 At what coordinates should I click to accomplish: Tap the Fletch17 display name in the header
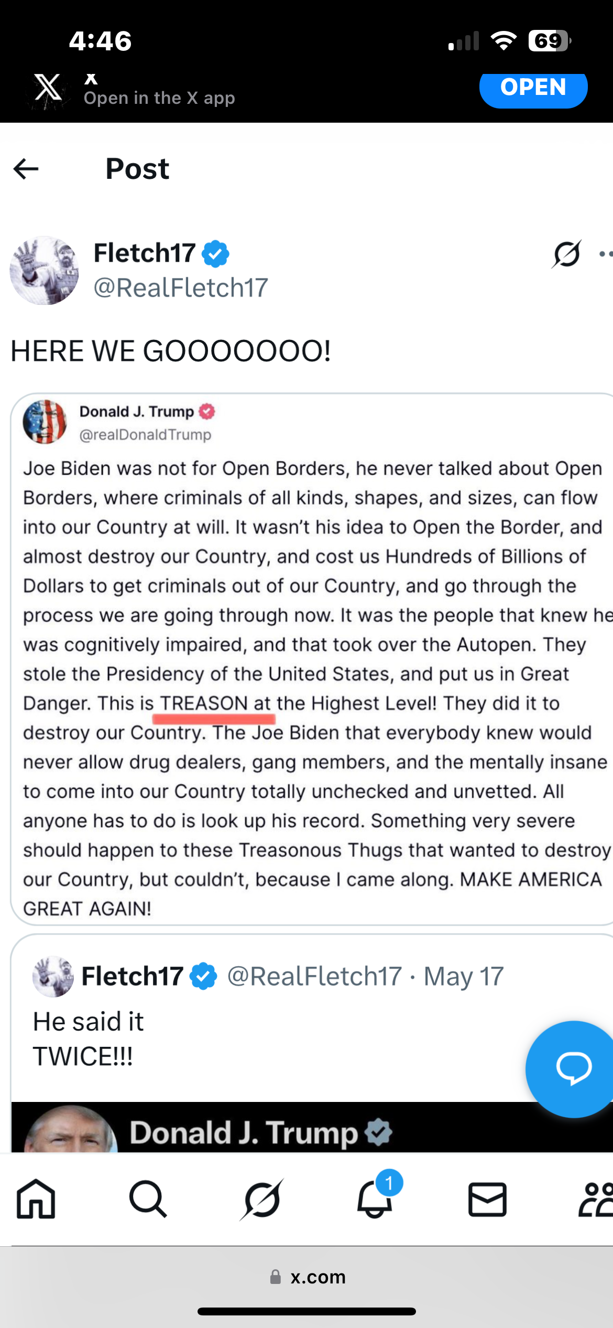pyautogui.click(x=145, y=253)
